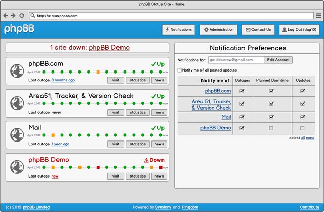Uncheck Planned Downtime for phpBB.com
The image size is (324, 212).
click(271, 91)
